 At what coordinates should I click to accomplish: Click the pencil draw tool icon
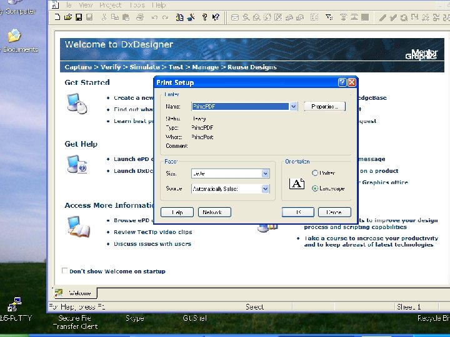[382, 17]
